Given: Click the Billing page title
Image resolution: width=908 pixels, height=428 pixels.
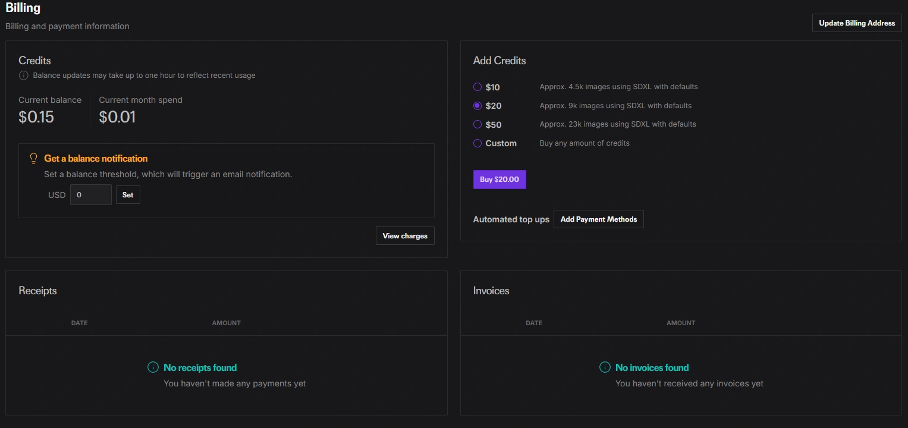Looking at the screenshot, I should pos(23,8).
